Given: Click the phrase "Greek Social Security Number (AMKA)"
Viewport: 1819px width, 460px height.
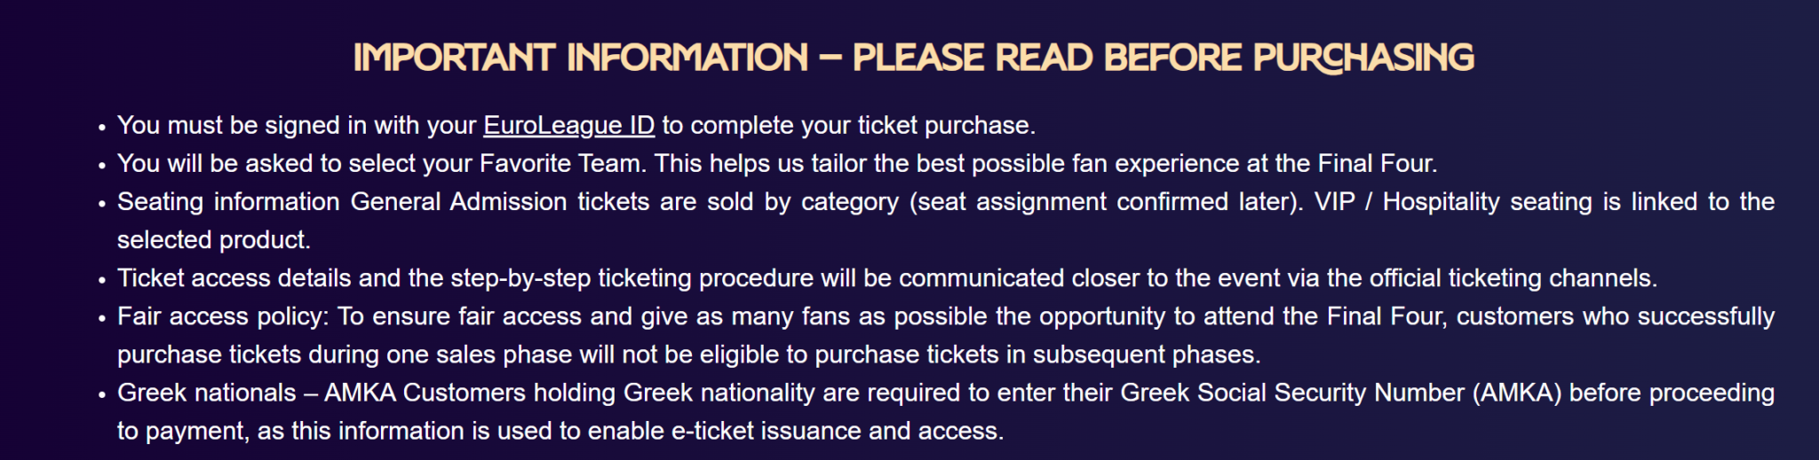Looking at the screenshot, I should pyautogui.click(x=1340, y=392).
